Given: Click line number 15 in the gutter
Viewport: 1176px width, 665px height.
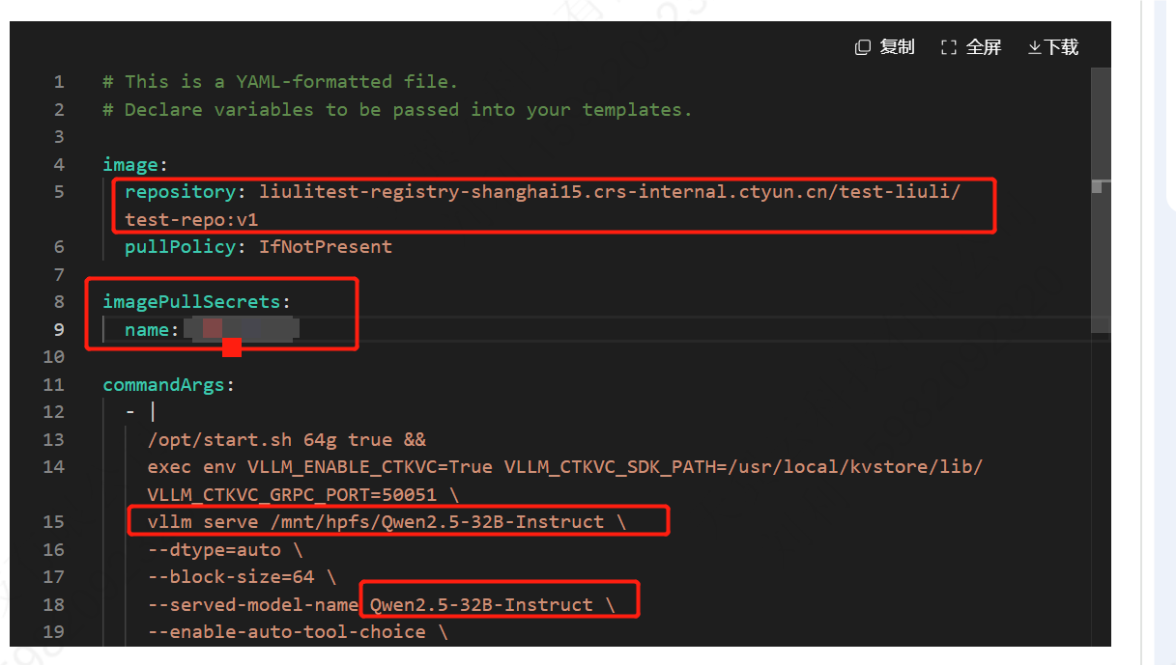Looking at the screenshot, I should [x=54, y=521].
